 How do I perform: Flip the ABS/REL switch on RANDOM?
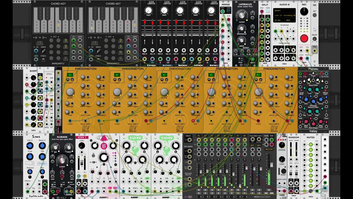tap(296, 174)
